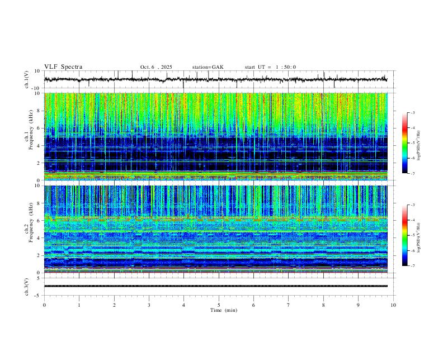The image size is (443, 342).
Task: Click the -3 tick on ch.2 colorbar
Action: pyautogui.click(x=412, y=205)
